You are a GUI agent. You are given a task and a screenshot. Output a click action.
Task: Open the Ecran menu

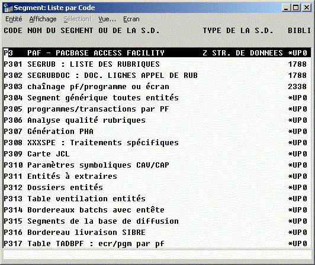tap(131, 19)
